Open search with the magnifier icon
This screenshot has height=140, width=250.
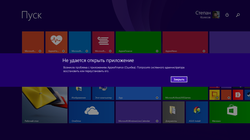(238, 15)
